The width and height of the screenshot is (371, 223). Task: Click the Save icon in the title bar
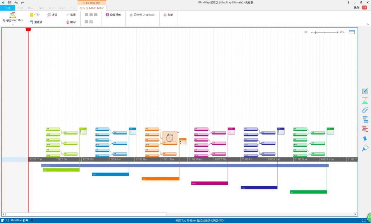(x=10, y=2)
